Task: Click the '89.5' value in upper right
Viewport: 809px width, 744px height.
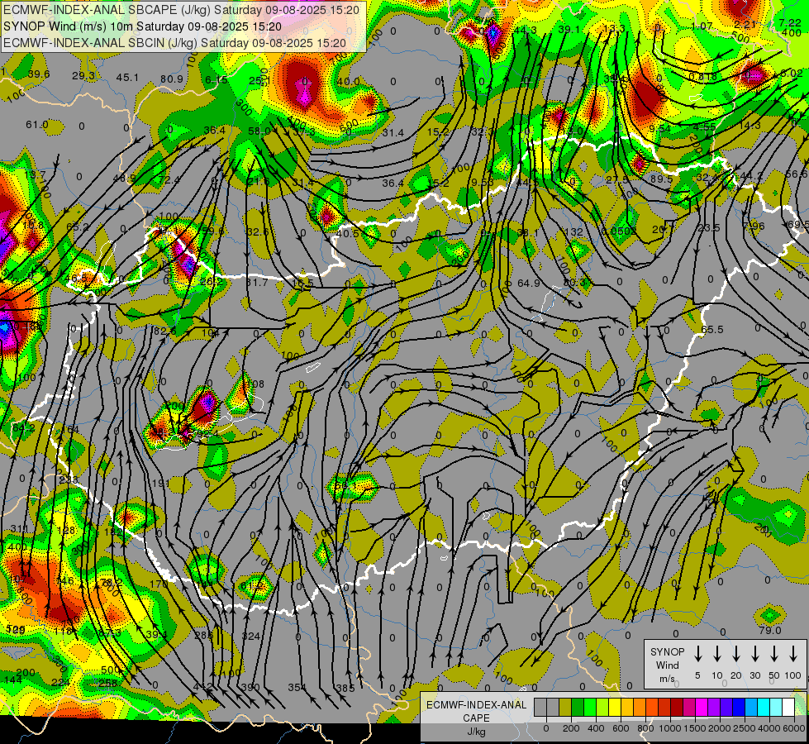Action: click(x=661, y=179)
